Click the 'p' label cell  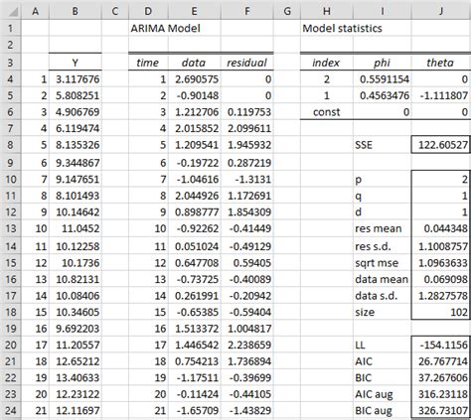click(383, 179)
